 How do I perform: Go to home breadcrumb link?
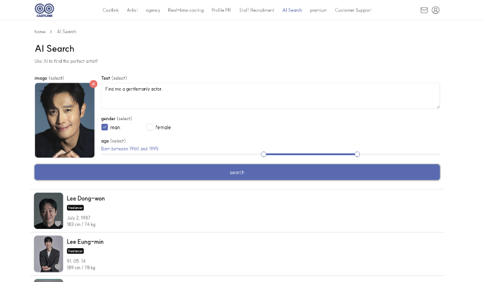coord(40,31)
